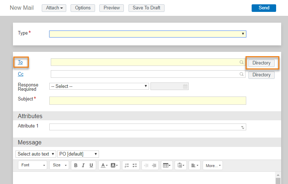Decrease indent in message editor
The width and height of the screenshot is (288, 184).
point(146,165)
